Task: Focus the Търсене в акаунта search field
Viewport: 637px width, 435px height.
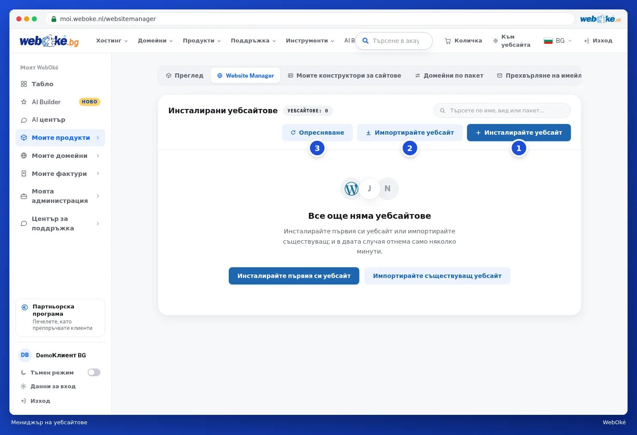Action: click(394, 41)
